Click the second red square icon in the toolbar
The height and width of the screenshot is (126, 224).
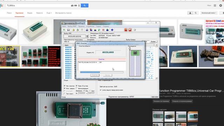point(130,30)
